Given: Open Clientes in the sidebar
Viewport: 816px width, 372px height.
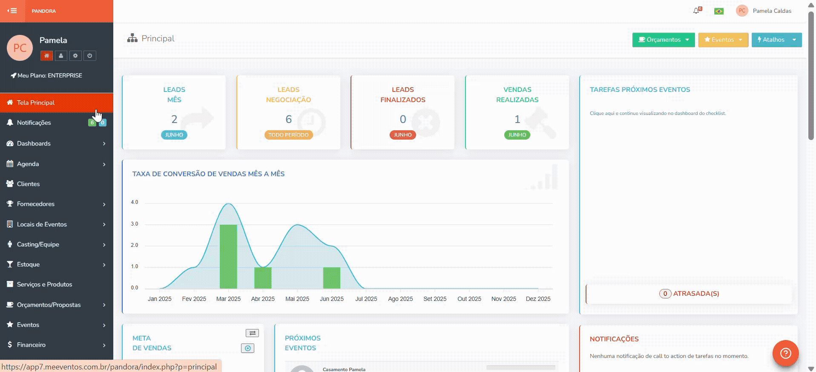Looking at the screenshot, I should 57,184.
